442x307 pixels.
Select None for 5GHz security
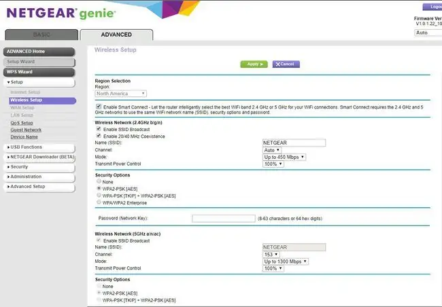[x=99, y=286]
